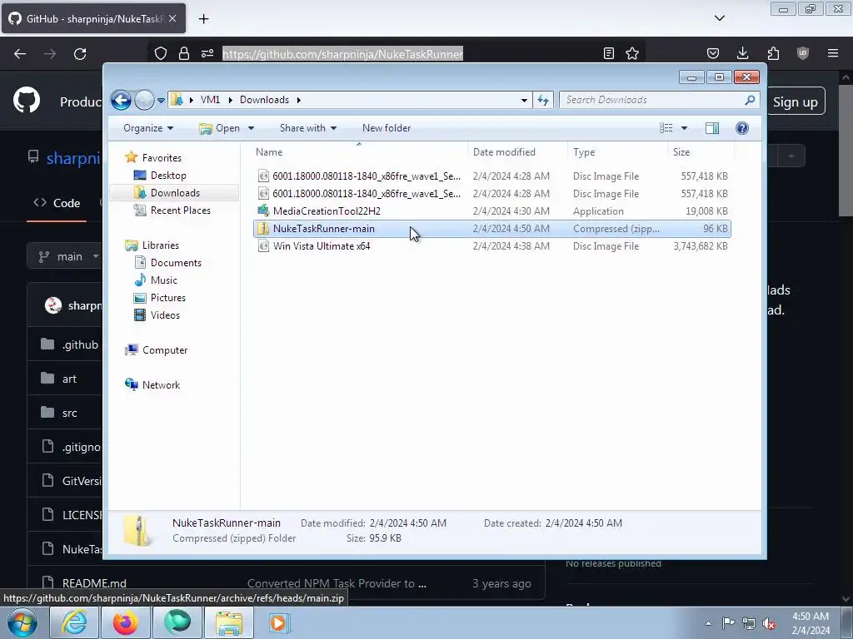
Task: Click the NukeTaskRunner zip details pane icon
Action: [137, 530]
